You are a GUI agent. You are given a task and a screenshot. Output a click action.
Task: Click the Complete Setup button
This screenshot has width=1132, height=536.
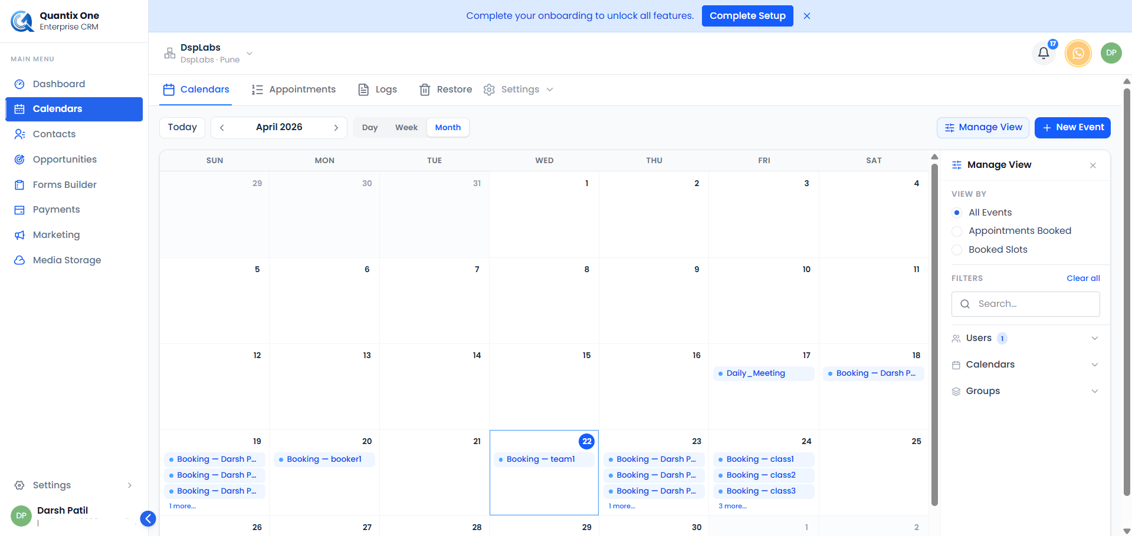click(747, 16)
